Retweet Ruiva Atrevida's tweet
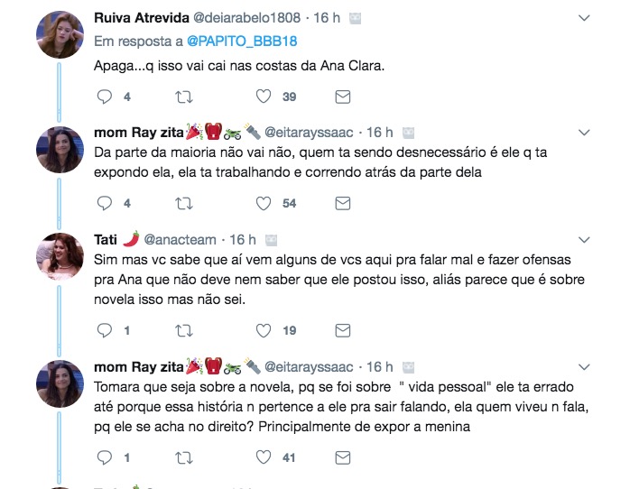 click(185, 96)
